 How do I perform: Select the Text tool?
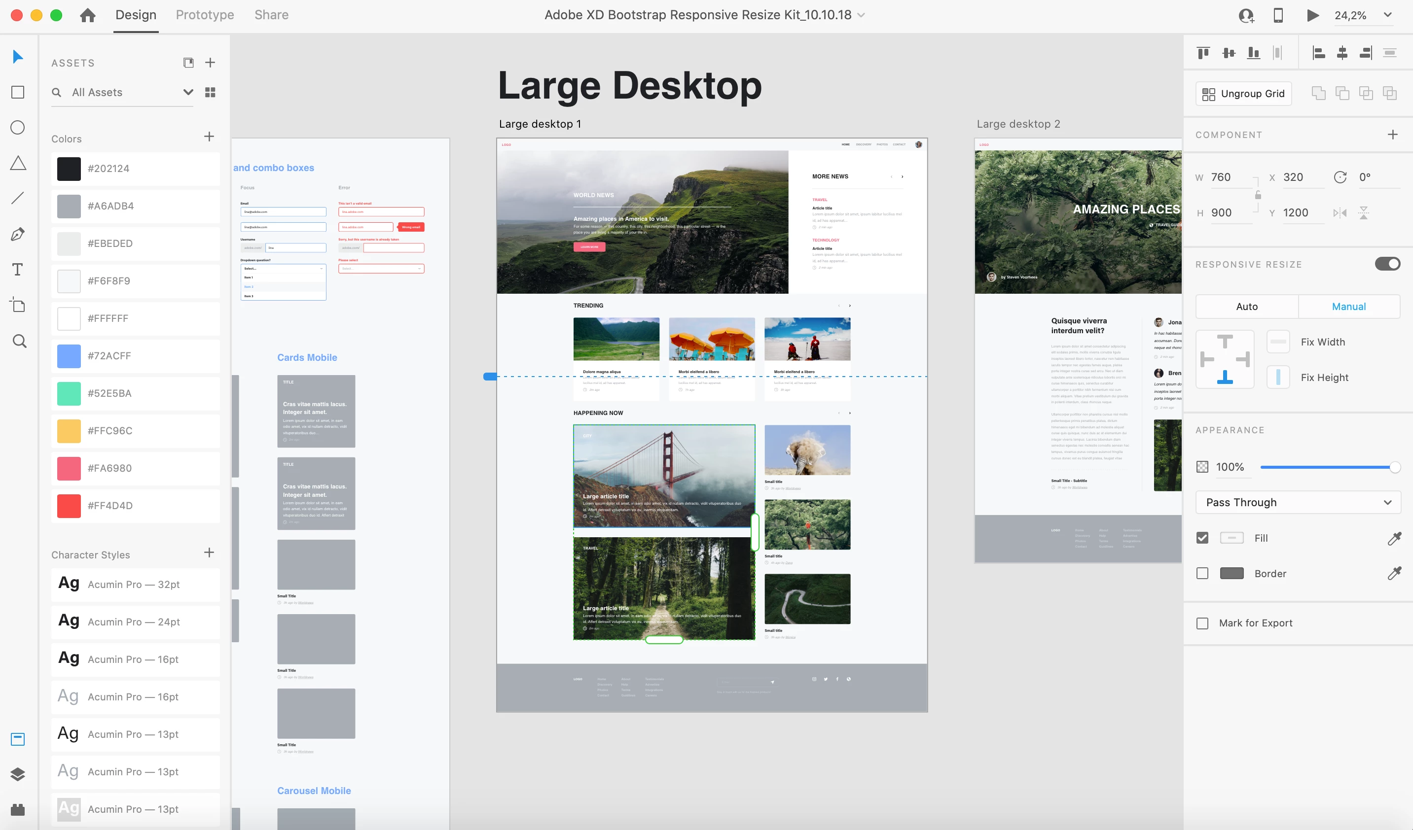18,270
